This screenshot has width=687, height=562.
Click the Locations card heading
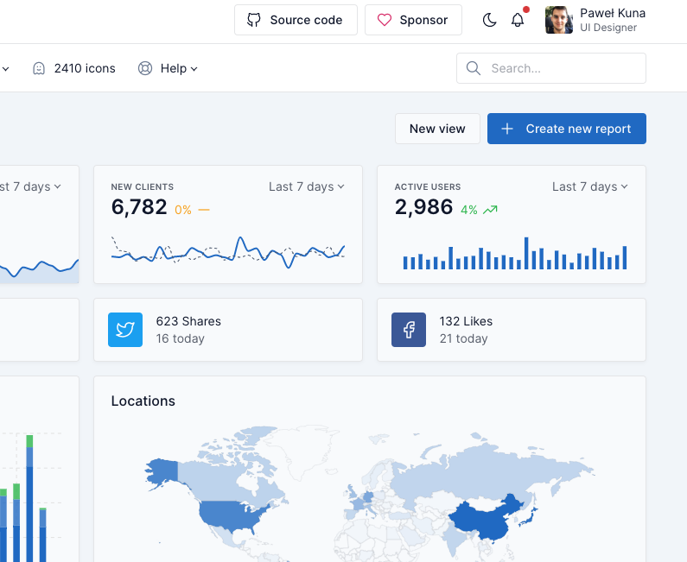[143, 401]
